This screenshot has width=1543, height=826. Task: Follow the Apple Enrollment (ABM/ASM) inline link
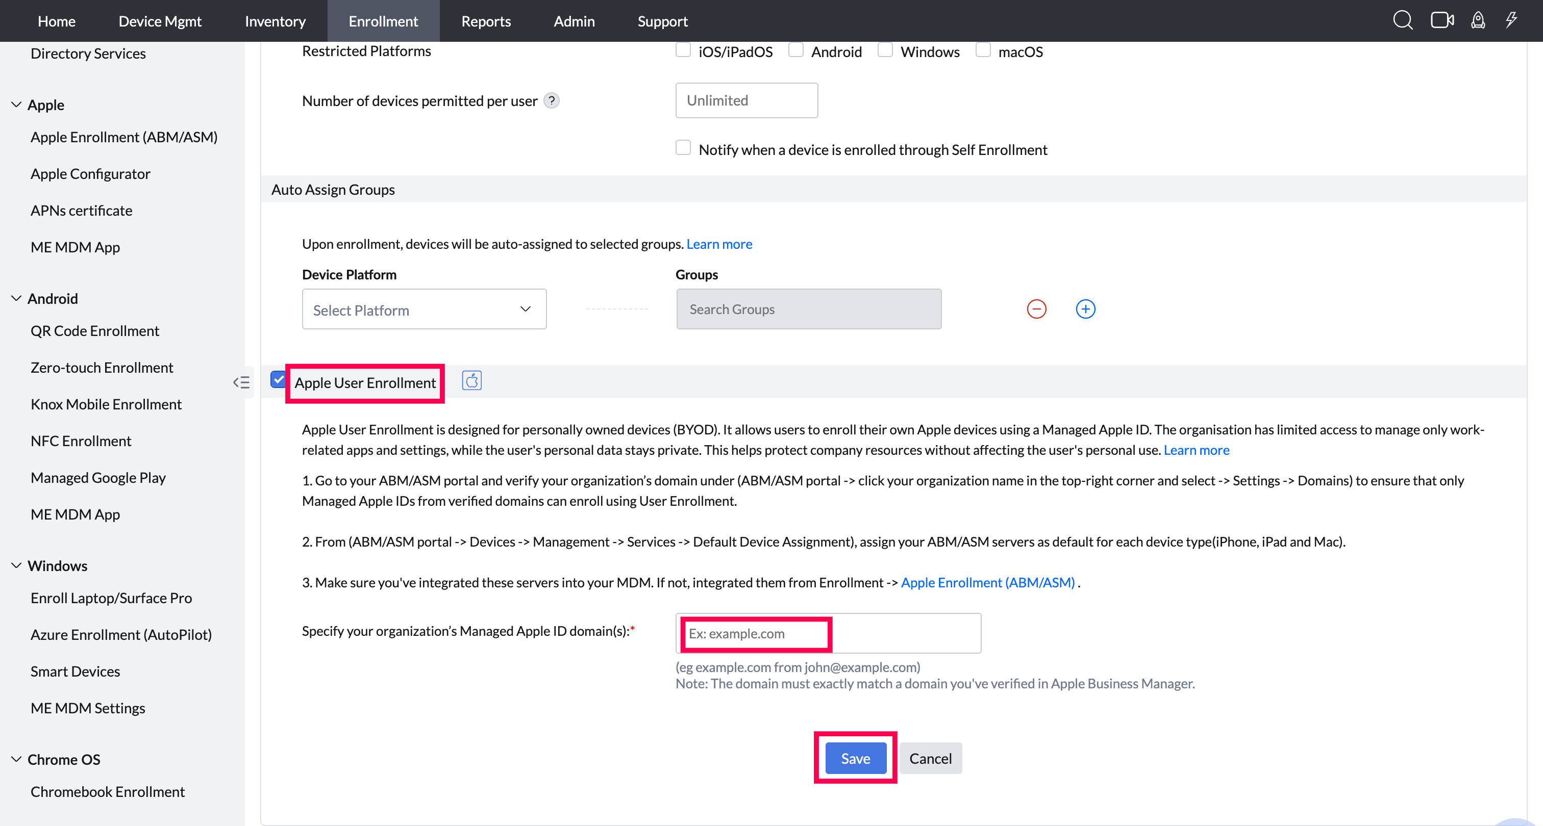[x=988, y=583]
